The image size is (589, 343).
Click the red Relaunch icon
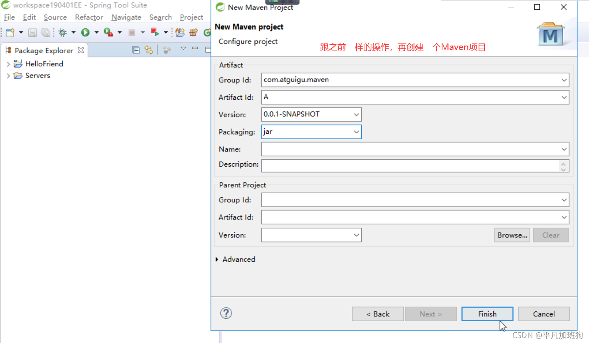tap(155, 32)
